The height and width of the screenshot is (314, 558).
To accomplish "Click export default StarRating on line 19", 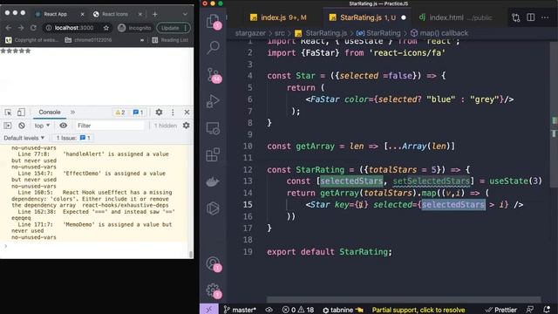I will (x=330, y=252).
